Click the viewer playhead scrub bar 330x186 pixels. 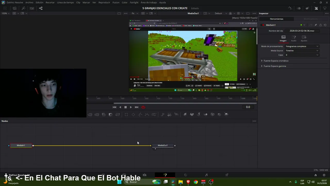pos(185,103)
